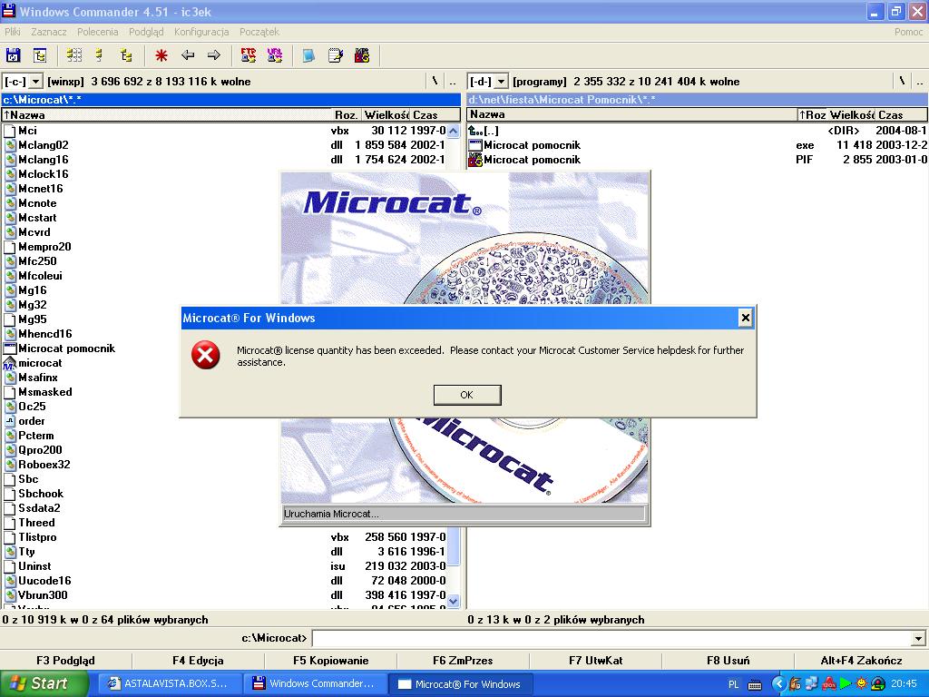Click the floppy disk toolbar icon
The width and height of the screenshot is (929, 697).
(13, 55)
